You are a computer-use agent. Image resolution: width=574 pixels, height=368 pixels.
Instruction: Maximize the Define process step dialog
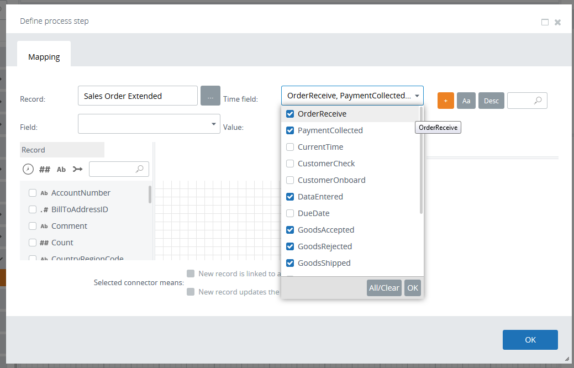click(x=545, y=22)
